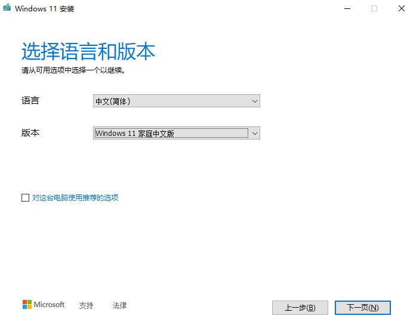Open the 法律 link
This screenshot has height=328, width=410.
pos(119,305)
